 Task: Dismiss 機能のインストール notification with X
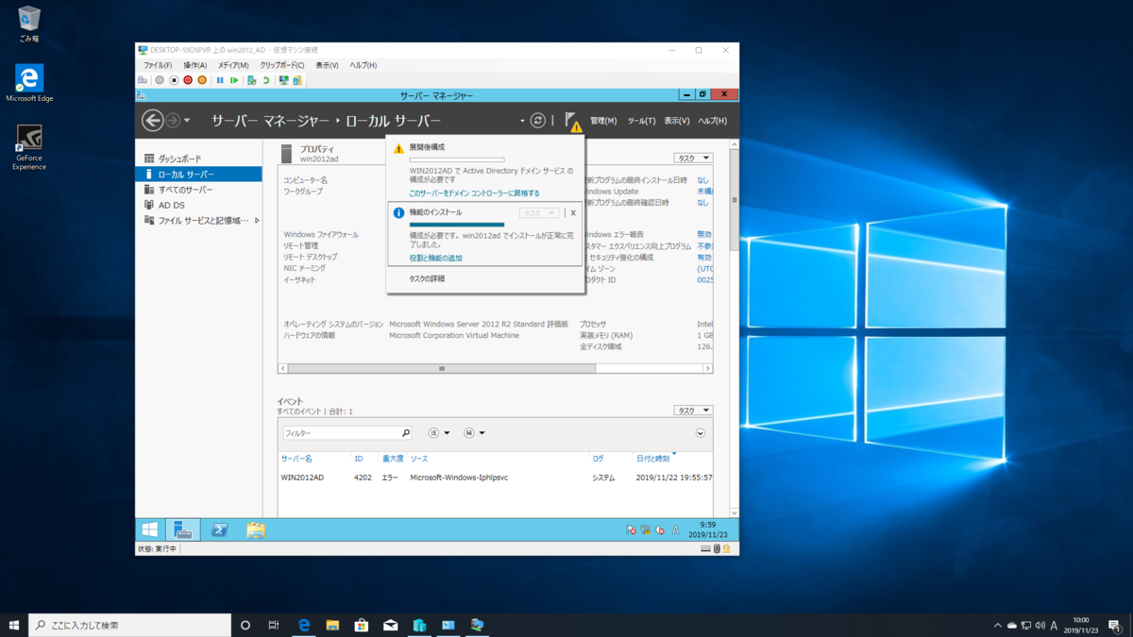pos(573,213)
